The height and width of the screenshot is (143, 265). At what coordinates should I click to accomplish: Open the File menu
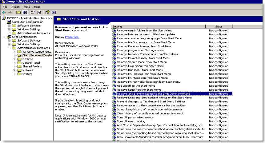pos(5,7)
